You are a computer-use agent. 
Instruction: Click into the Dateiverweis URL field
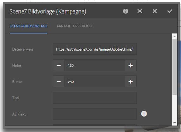95,49
